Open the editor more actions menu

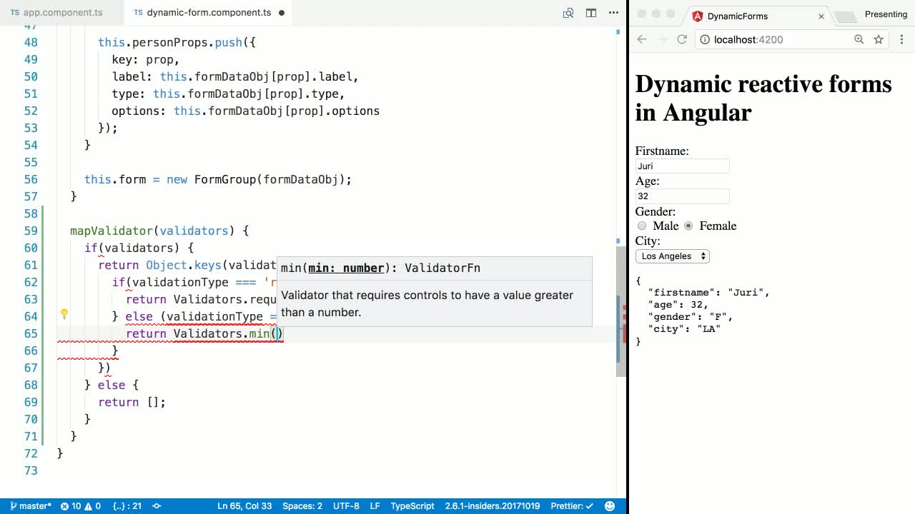[x=613, y=13]
